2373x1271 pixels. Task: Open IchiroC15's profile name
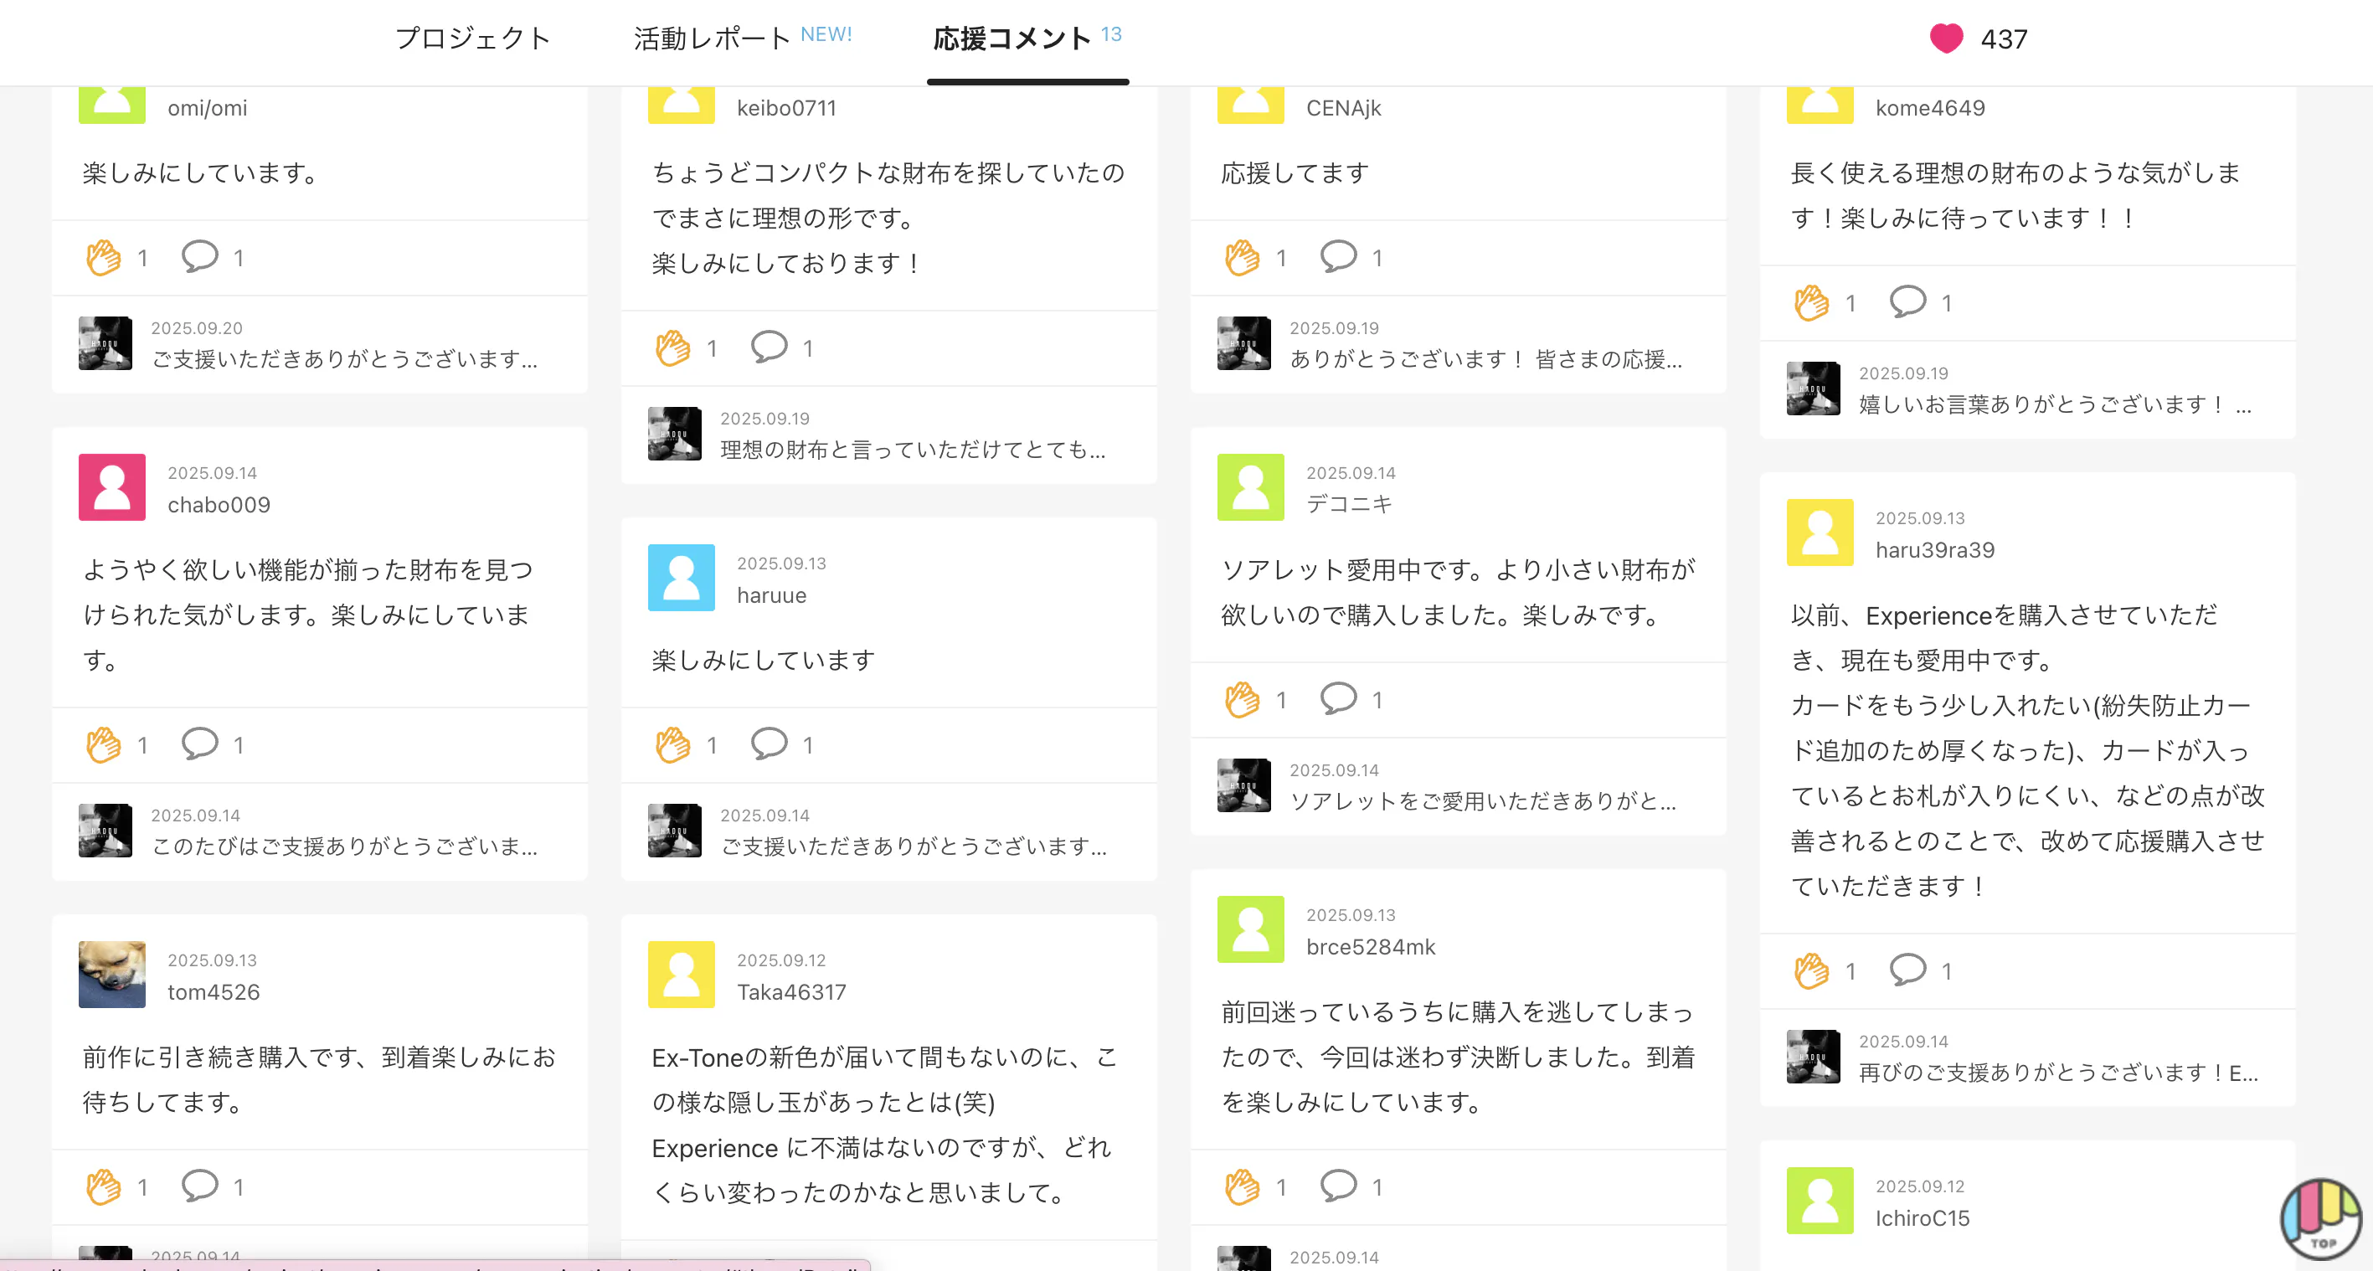1922,1217
